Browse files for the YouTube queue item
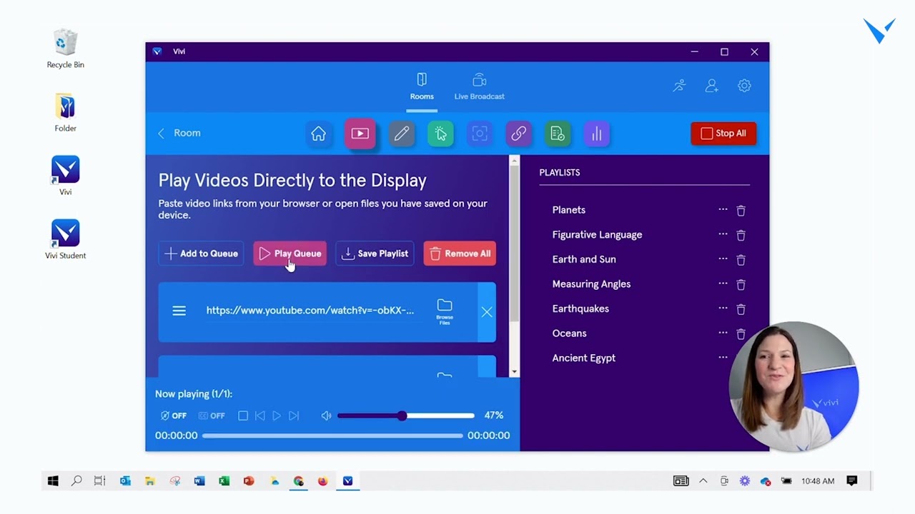Screen dimensions: 915x514 click(445, 312)
